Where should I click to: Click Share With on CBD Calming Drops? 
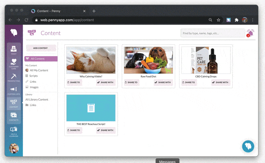[221, 82]
